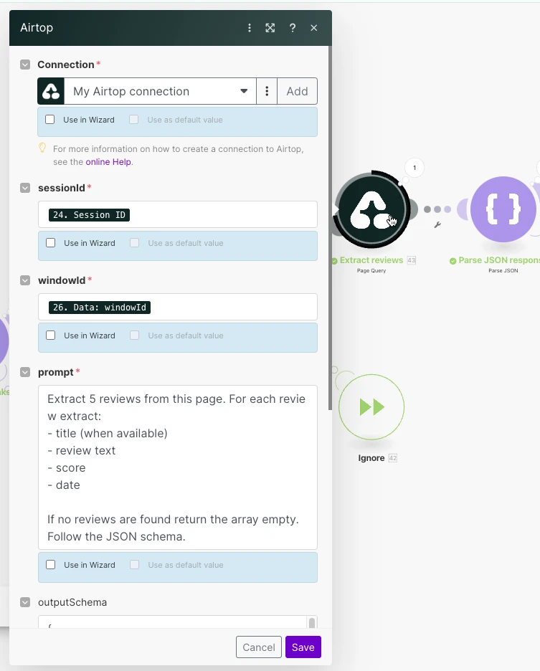Image resolution: width=540 pixels, height=671 pixels.
Task: Open help with the question mark icon
Action: 293,28
